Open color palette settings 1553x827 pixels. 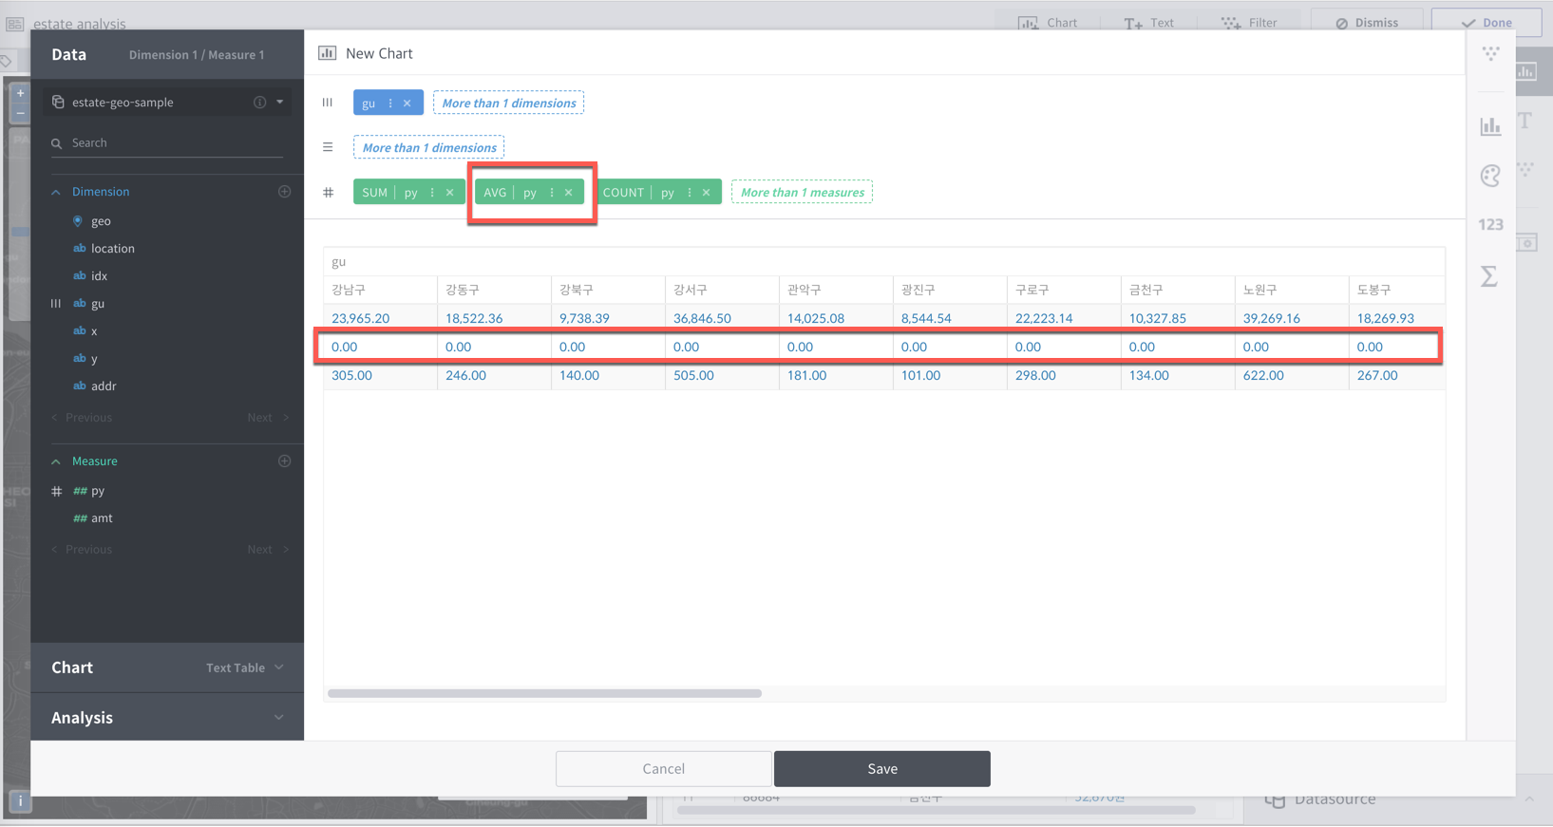[1490, 175]
